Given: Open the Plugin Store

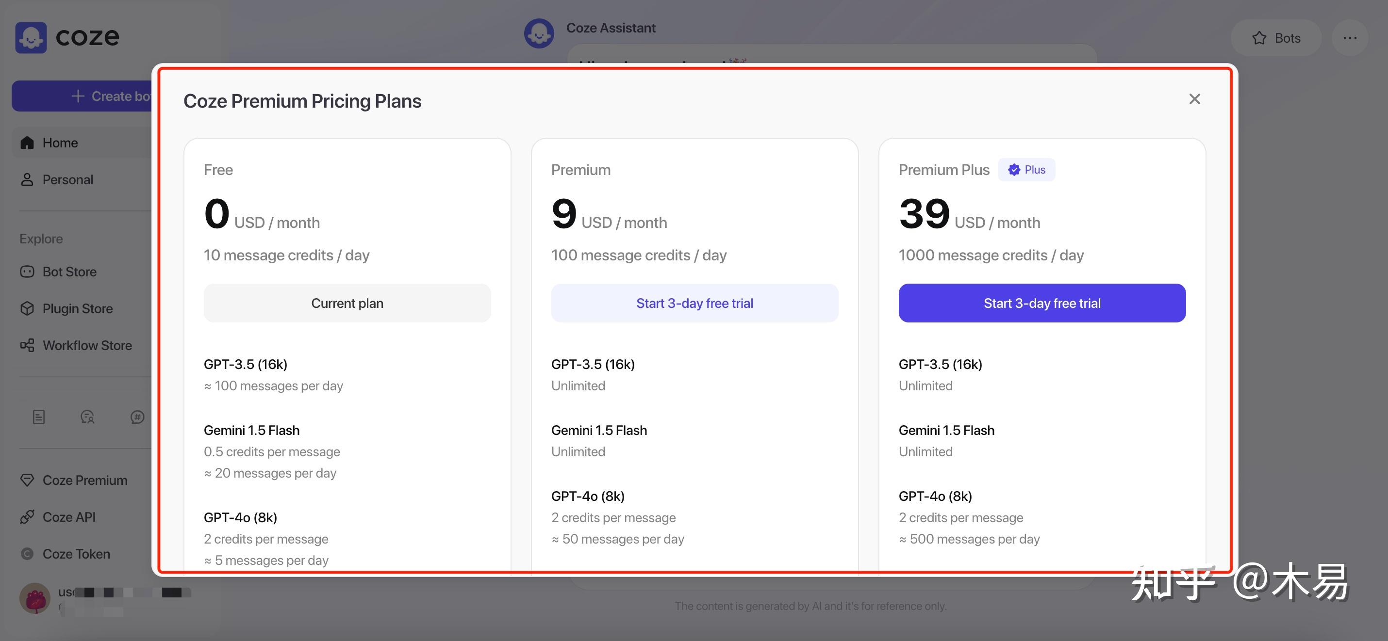Looking at the screenshot, I should coord(77,308).
